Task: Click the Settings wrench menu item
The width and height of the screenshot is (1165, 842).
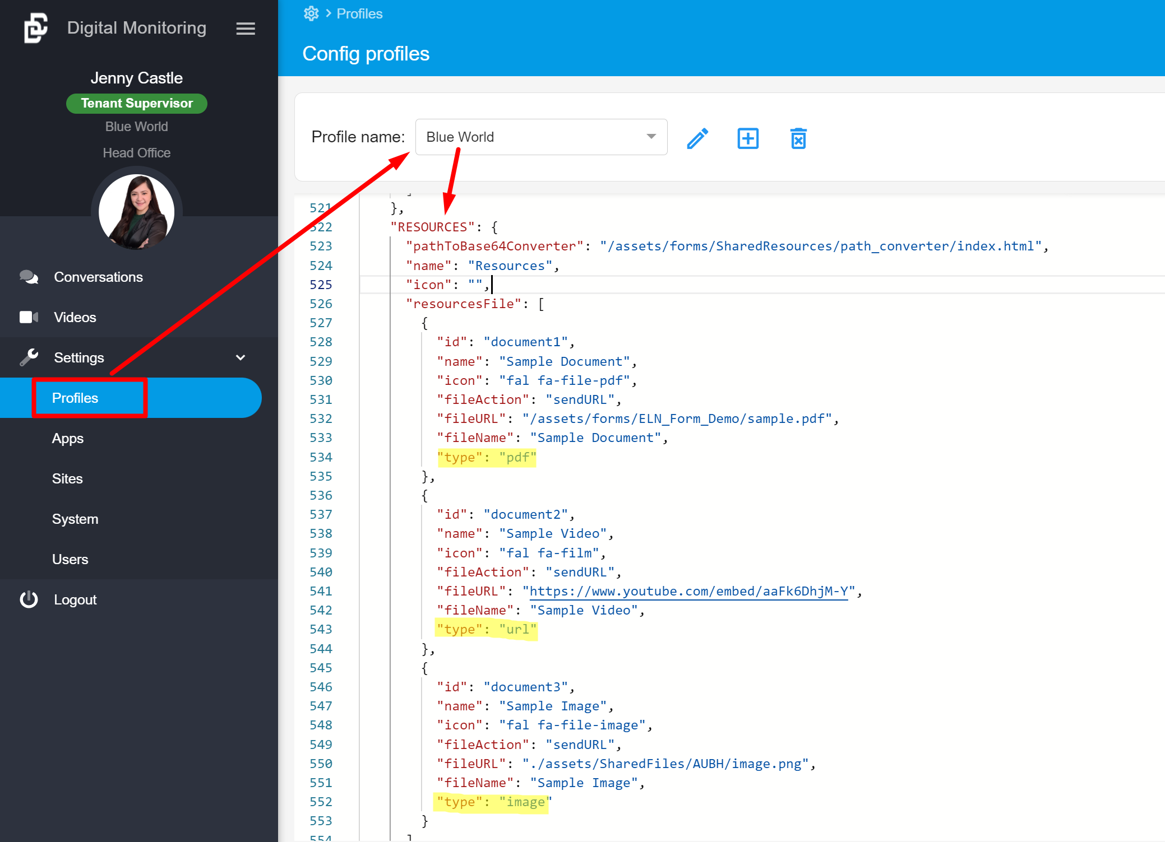Action: [79, 357]
